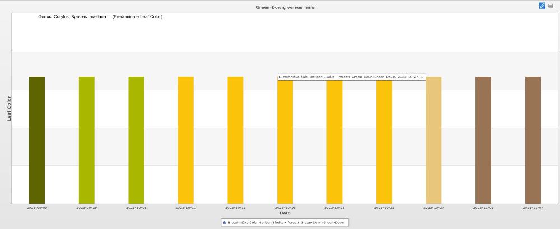Viewport: 560px width, 229px height.
Task: Click the 'Leaf Color' y-axis label
Action: (x=9, y=108)
